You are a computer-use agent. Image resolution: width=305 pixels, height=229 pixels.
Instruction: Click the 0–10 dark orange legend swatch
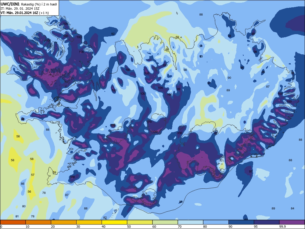click(13, 222)
